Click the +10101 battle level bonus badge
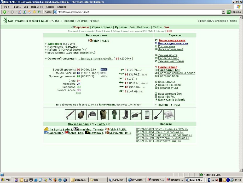The width and height of the screenshot is (243, 183). (104, 69)
